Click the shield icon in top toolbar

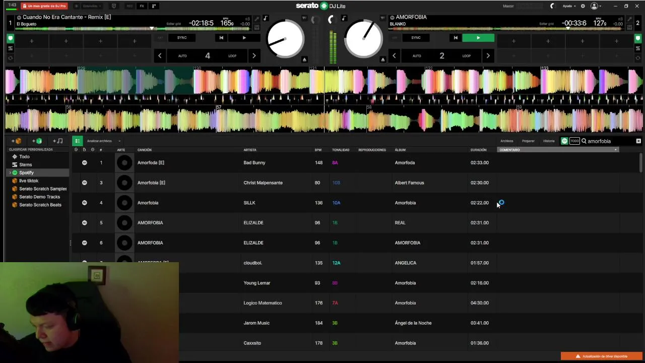tap(113, 6)
